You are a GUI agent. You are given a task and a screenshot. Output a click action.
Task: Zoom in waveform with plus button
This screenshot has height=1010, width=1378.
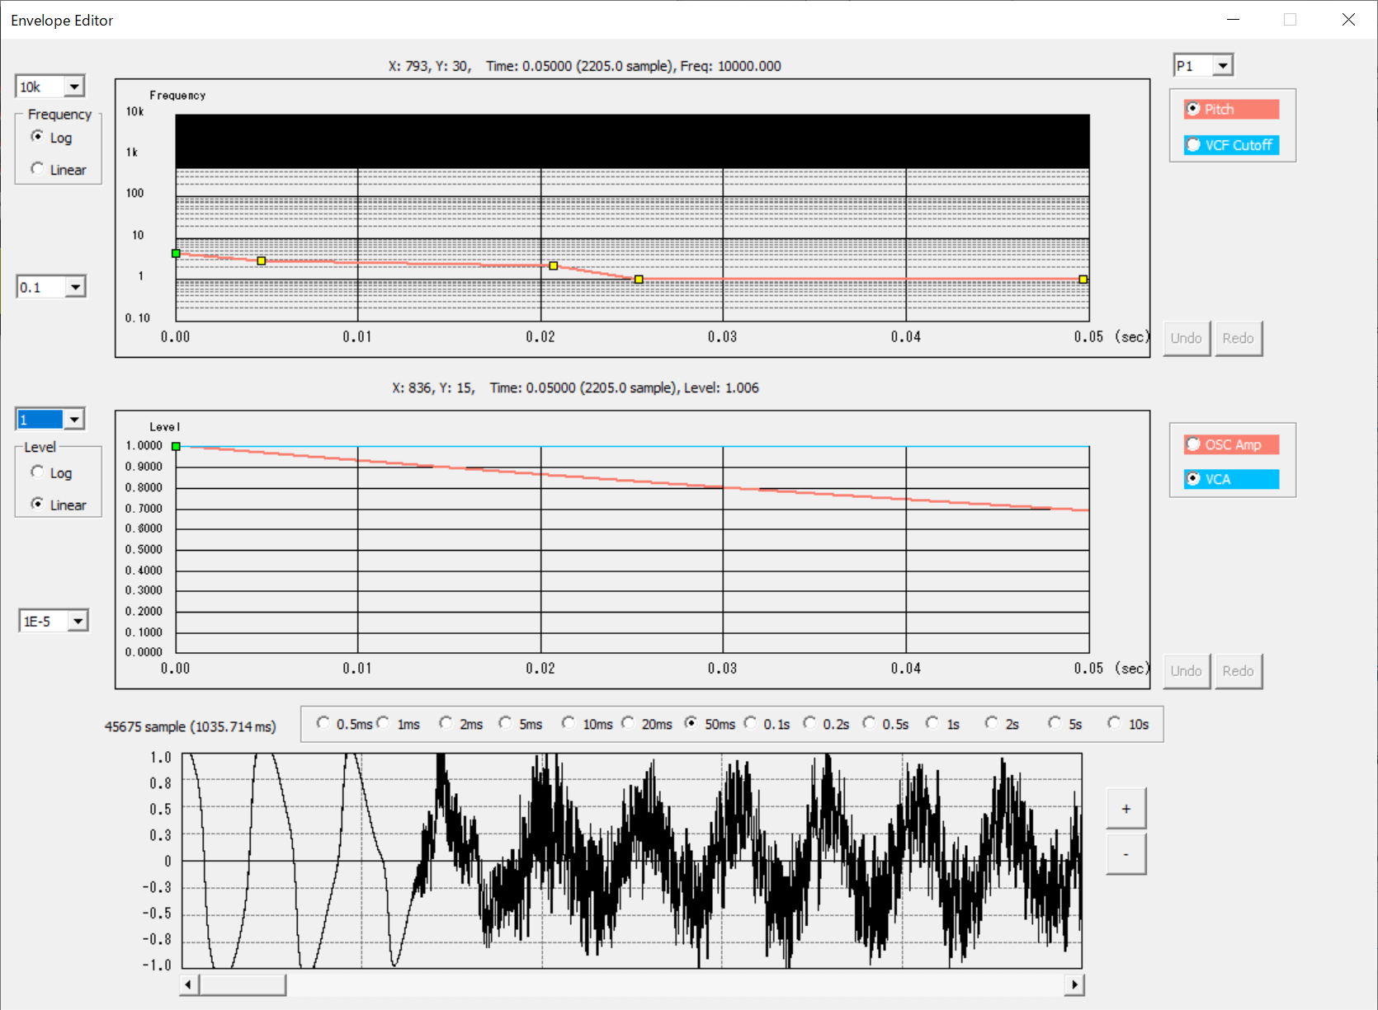coord(1126,809)
